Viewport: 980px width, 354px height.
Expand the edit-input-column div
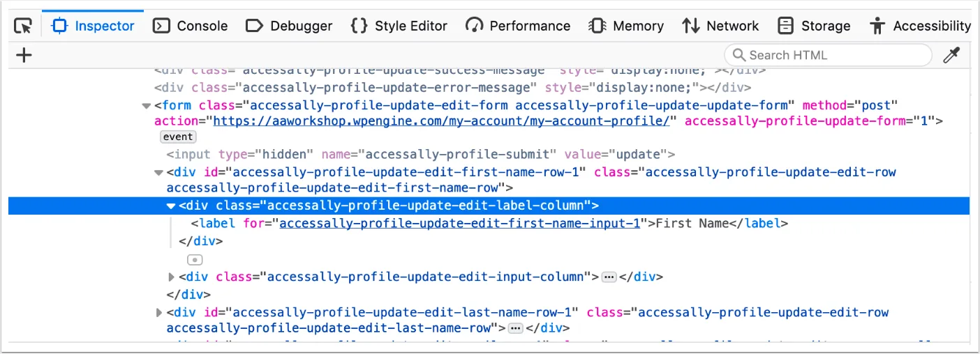[171, 277]
